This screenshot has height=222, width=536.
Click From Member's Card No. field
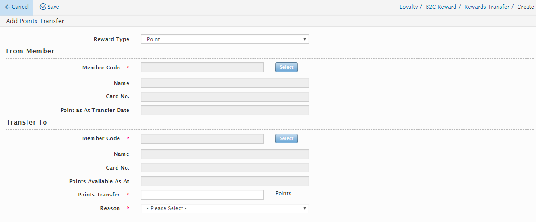click(225, 97)
